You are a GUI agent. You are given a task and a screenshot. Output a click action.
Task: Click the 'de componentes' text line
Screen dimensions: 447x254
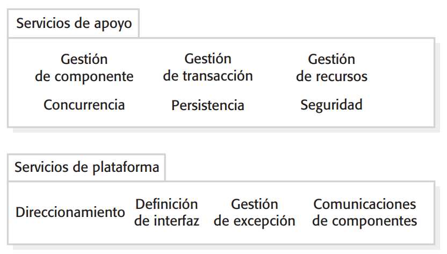[365, 221]
